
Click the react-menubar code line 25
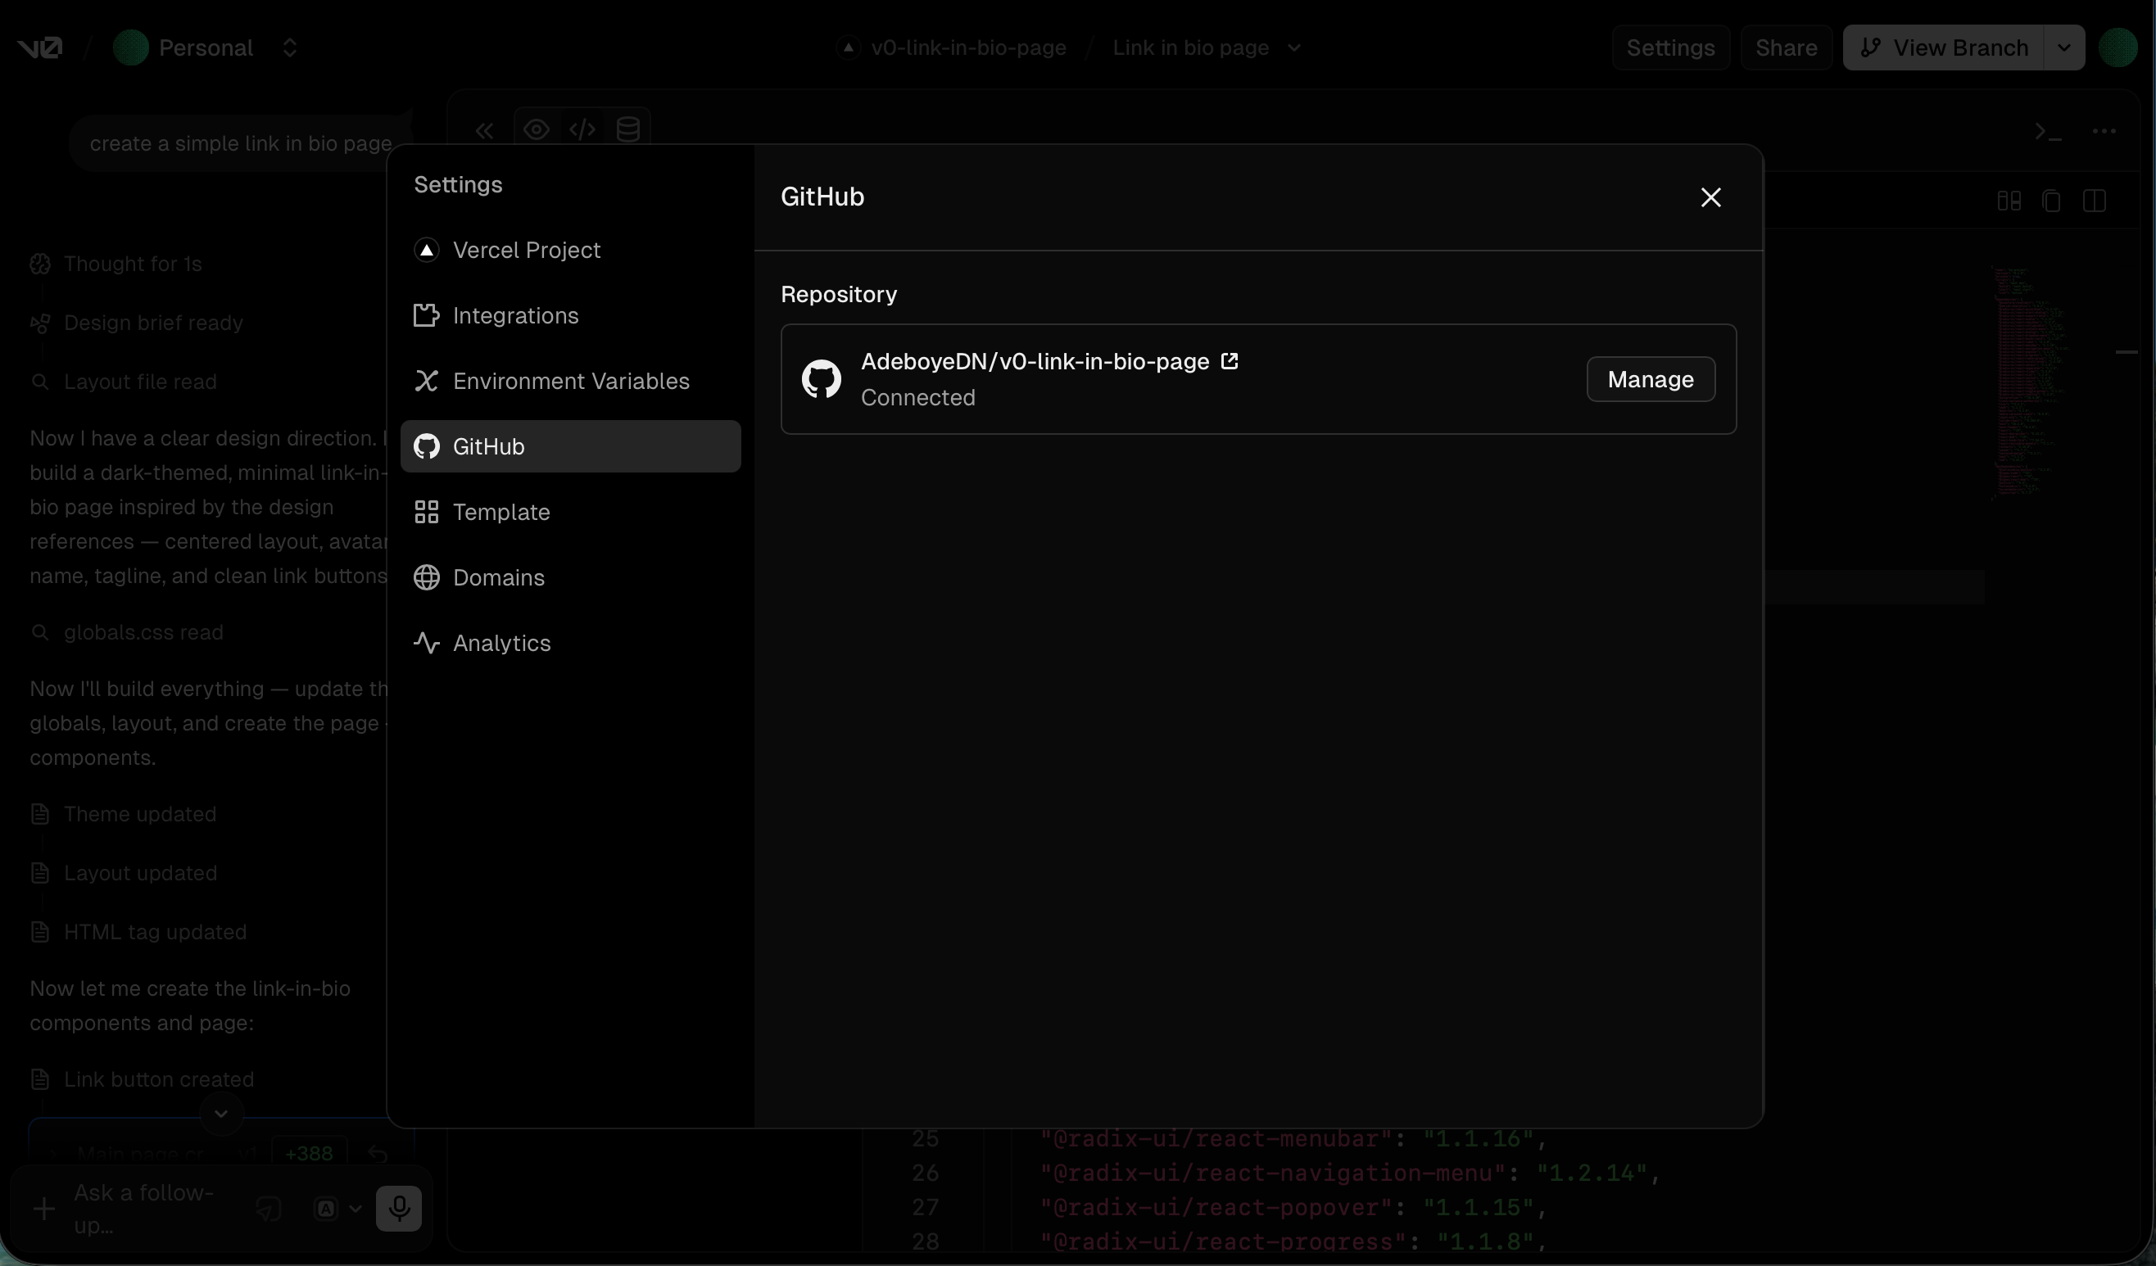[1293, 1138]
